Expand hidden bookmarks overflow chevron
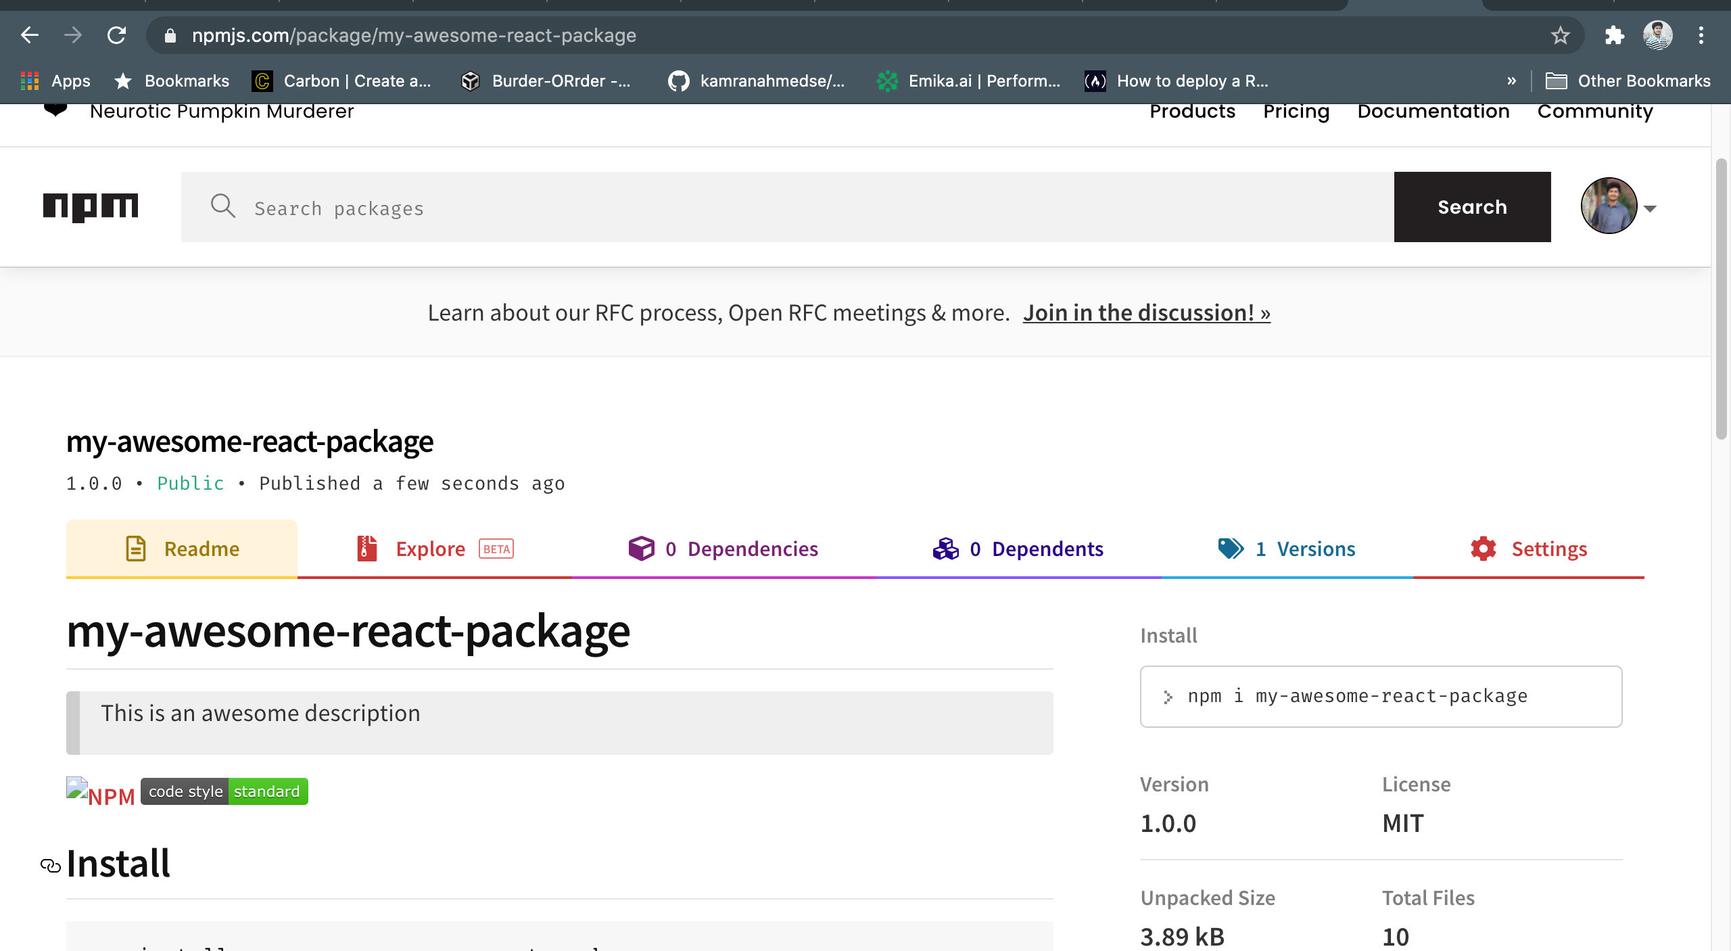 point(1511,81)
